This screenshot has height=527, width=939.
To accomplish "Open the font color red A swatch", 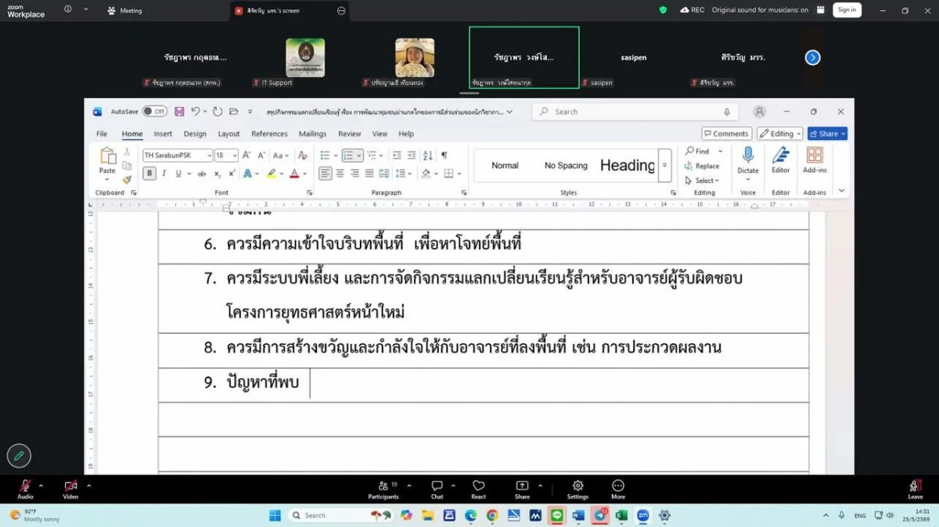I will coord(294,174).
